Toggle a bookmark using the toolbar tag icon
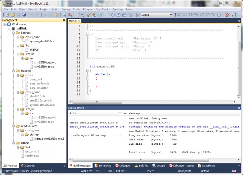Screen dimensions: 243x175 83,15
